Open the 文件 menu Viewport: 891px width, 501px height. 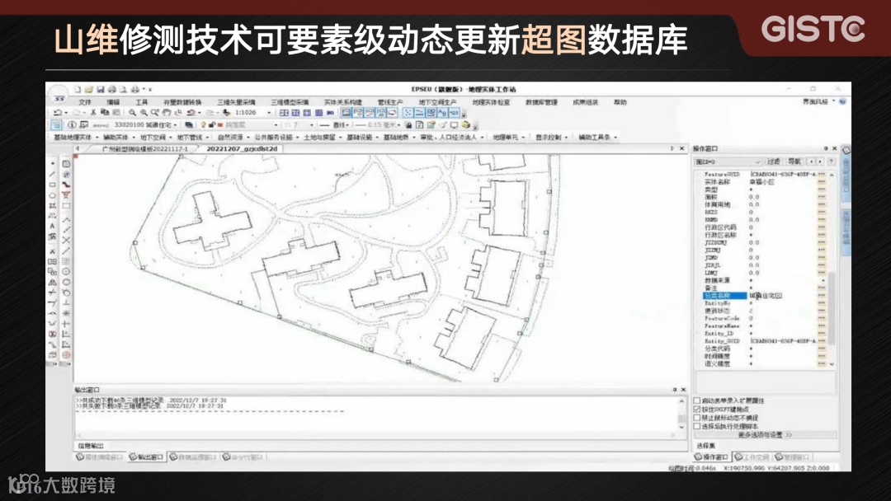pos(85,102)
